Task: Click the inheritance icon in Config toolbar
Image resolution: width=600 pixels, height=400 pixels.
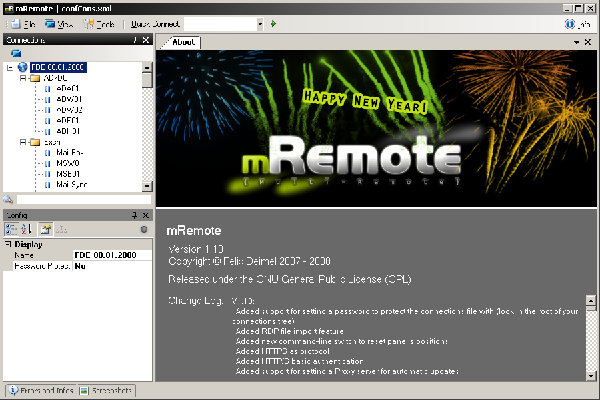Action: 61,229
